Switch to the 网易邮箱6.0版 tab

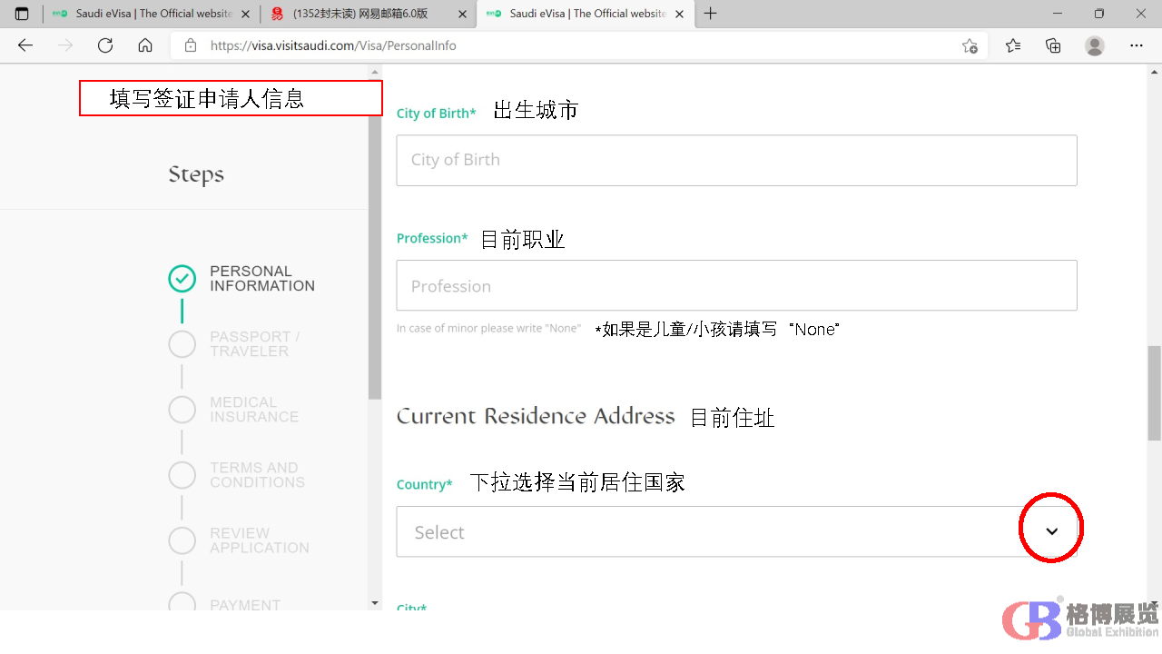[360, 14]
